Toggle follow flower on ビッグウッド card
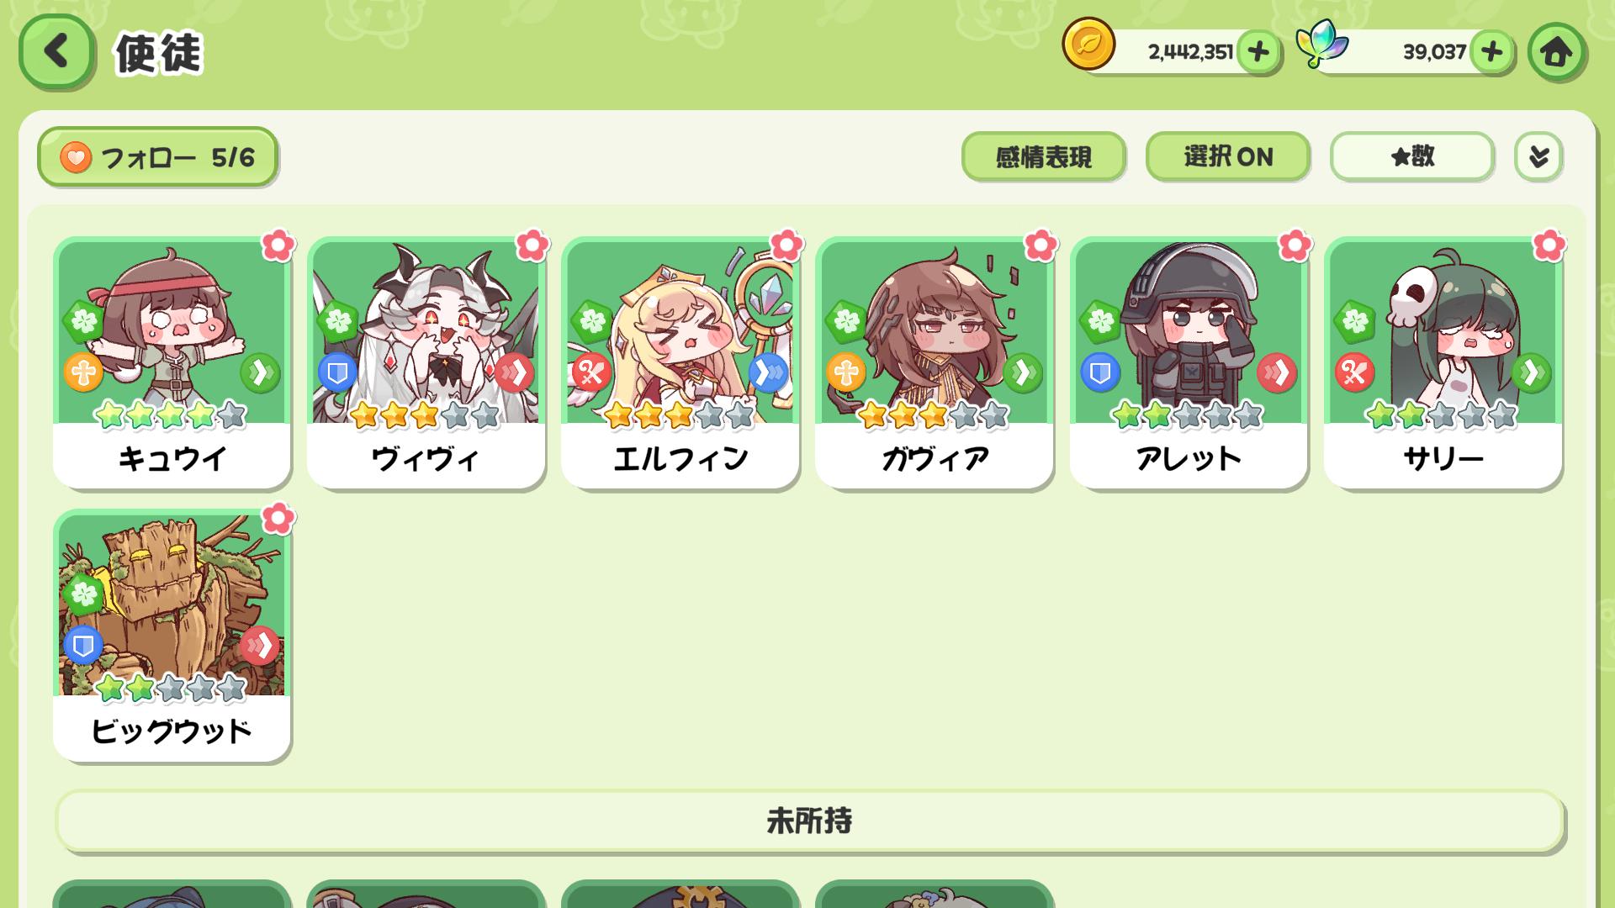The height and width of the screenshot is (908, 1615). point(278,519)
